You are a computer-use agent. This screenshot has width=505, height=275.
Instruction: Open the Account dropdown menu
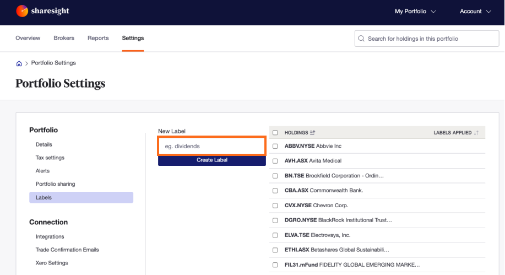(x=475, y=11)
